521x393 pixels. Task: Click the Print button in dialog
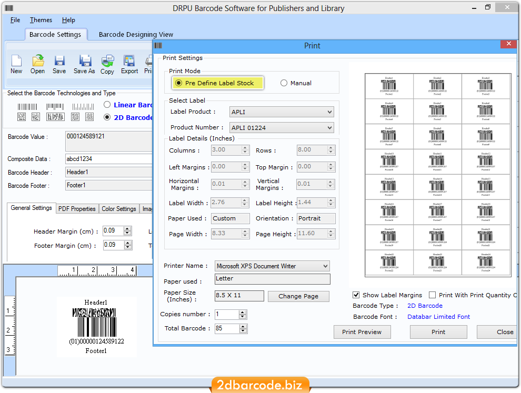(x=438, y=332)
